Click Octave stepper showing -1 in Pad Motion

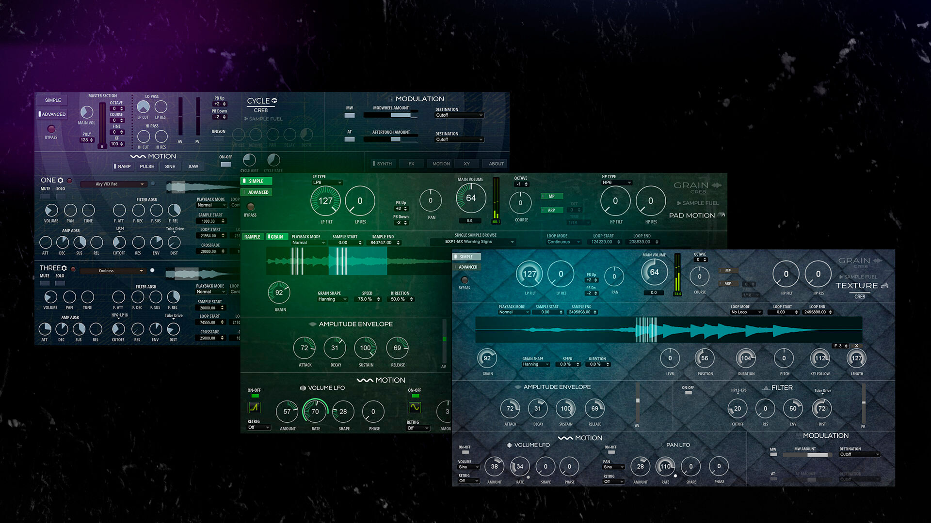pos(522,184)
